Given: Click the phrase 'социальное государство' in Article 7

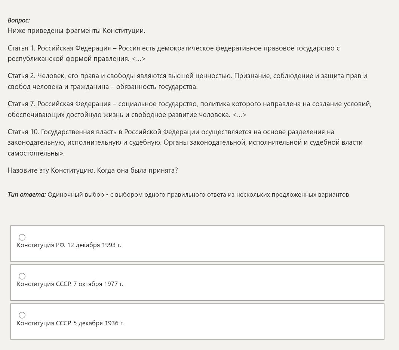Looking at the screenshot, I should [157, 104].
